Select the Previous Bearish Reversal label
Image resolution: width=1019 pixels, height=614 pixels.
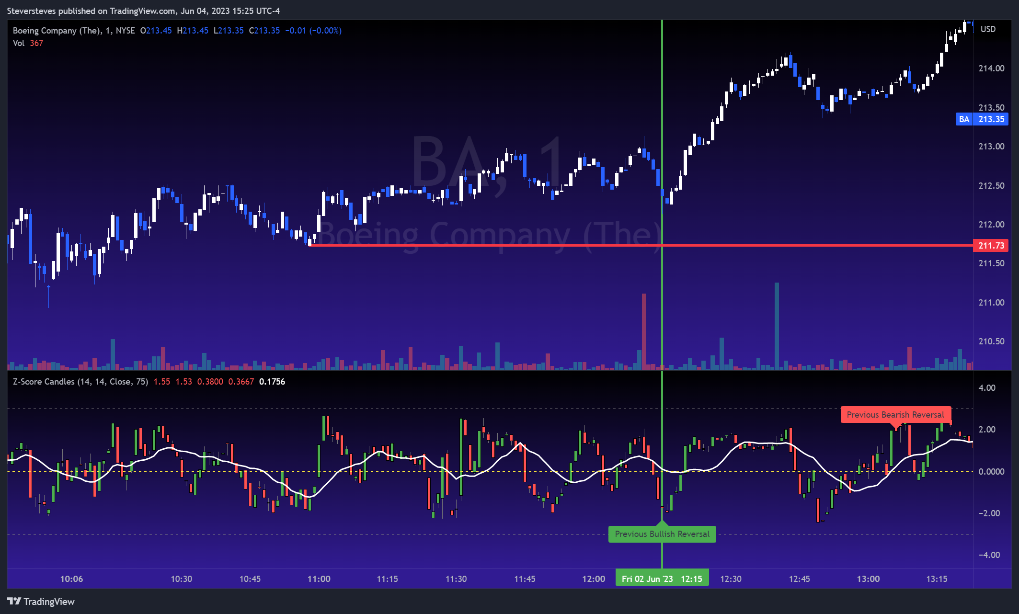tap(895, 415)
